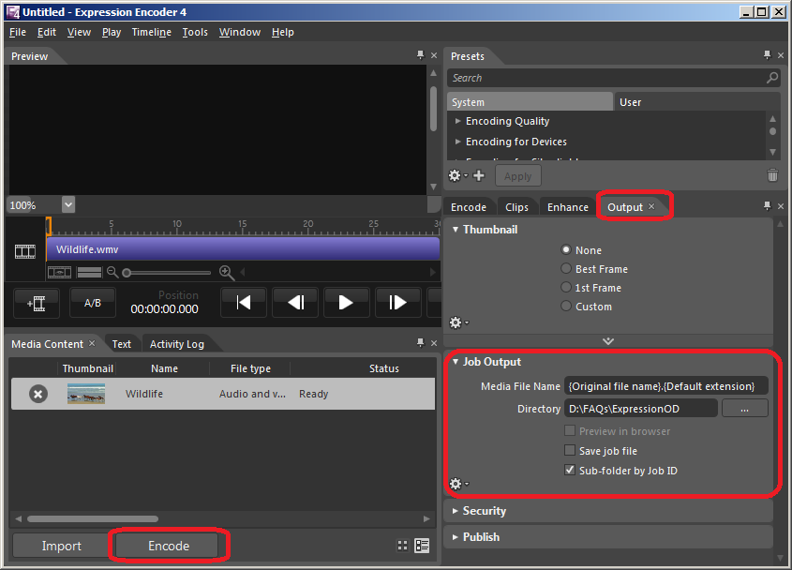Select the Custom thumbnail option

pos(566,306)
